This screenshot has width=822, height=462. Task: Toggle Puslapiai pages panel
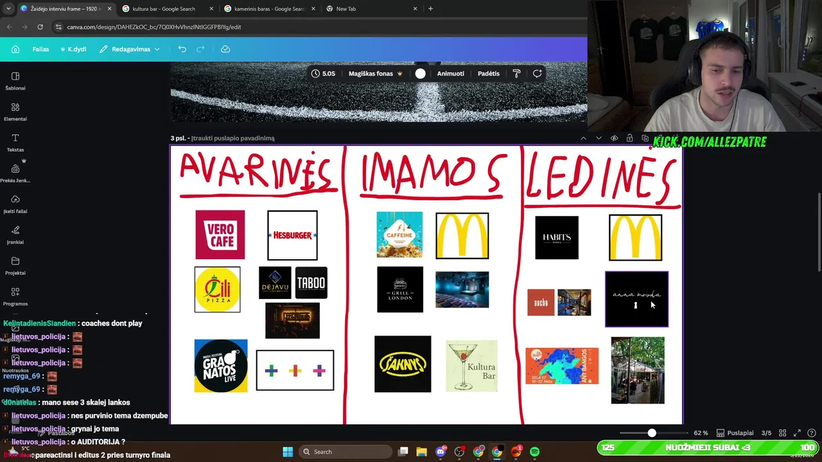[x=735, y=433]
